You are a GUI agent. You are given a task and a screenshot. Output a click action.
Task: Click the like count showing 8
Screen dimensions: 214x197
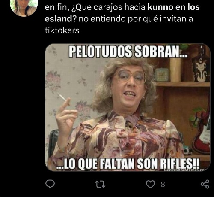pos(163,185)
